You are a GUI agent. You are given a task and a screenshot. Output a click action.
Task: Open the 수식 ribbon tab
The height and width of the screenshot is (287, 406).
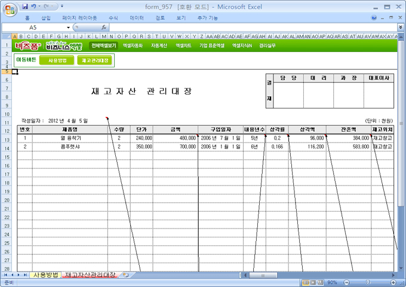pos(113,18)
